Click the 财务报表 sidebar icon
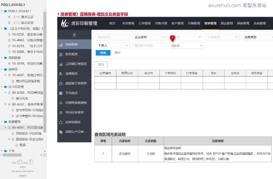The height and width of the screenshot is (179, 273). pyautogui.click(x=61, y=54)
